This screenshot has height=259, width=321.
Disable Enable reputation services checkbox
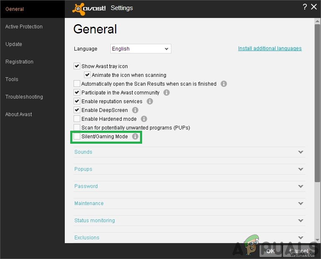click(77, 101)
